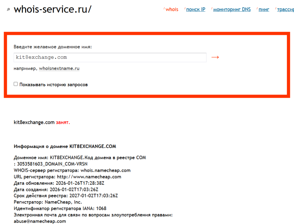Viewport: 294px width, 224px height.
Task: Click the example link whoisnextname.ru
Action: pos(59,68)
